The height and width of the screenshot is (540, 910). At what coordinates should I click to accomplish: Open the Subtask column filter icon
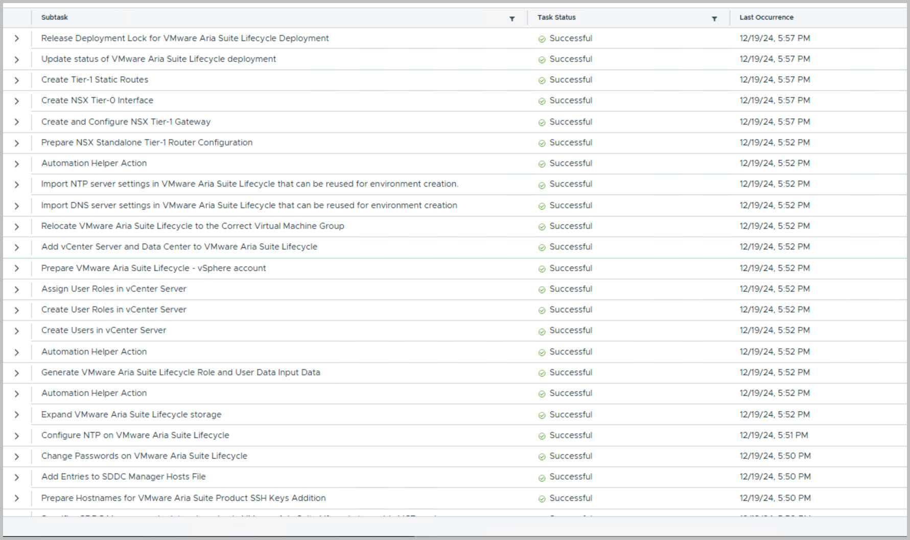(512, 19)
